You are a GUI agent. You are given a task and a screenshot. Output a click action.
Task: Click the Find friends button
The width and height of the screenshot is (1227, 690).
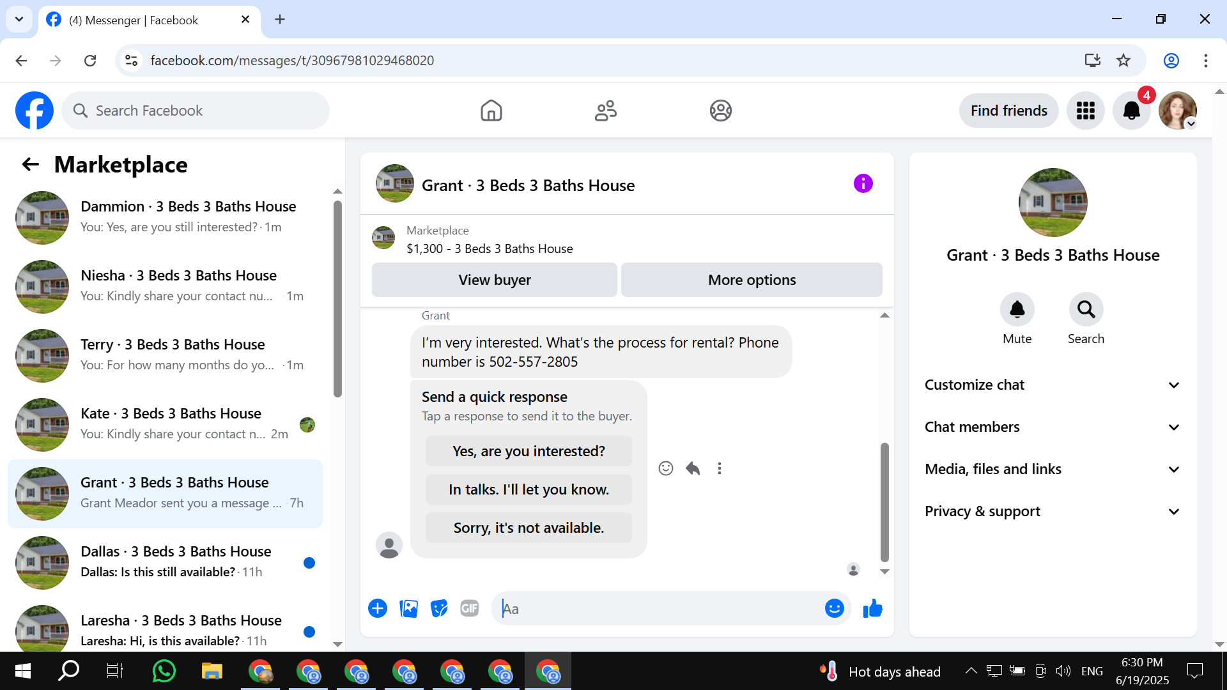[1008, 111]
